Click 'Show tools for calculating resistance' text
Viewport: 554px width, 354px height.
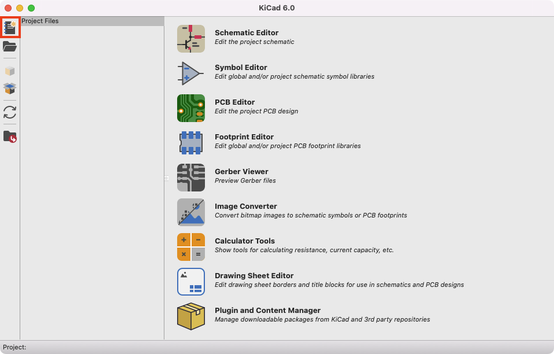point(304,250)
